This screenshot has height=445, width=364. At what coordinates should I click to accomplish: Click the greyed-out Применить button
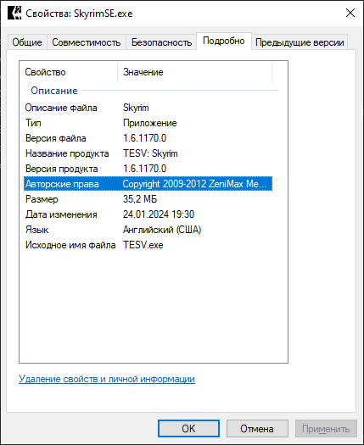(326, 429)
